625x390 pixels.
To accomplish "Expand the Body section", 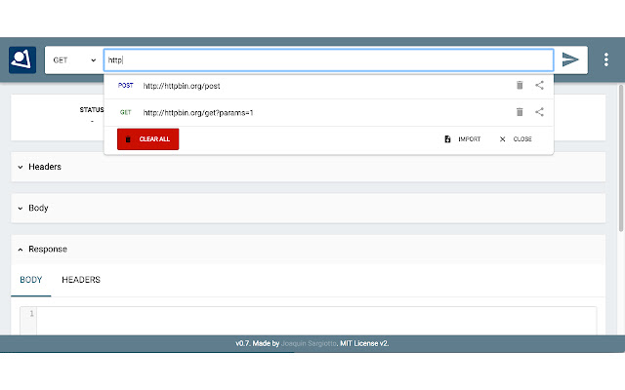I will tap(309, 208).
